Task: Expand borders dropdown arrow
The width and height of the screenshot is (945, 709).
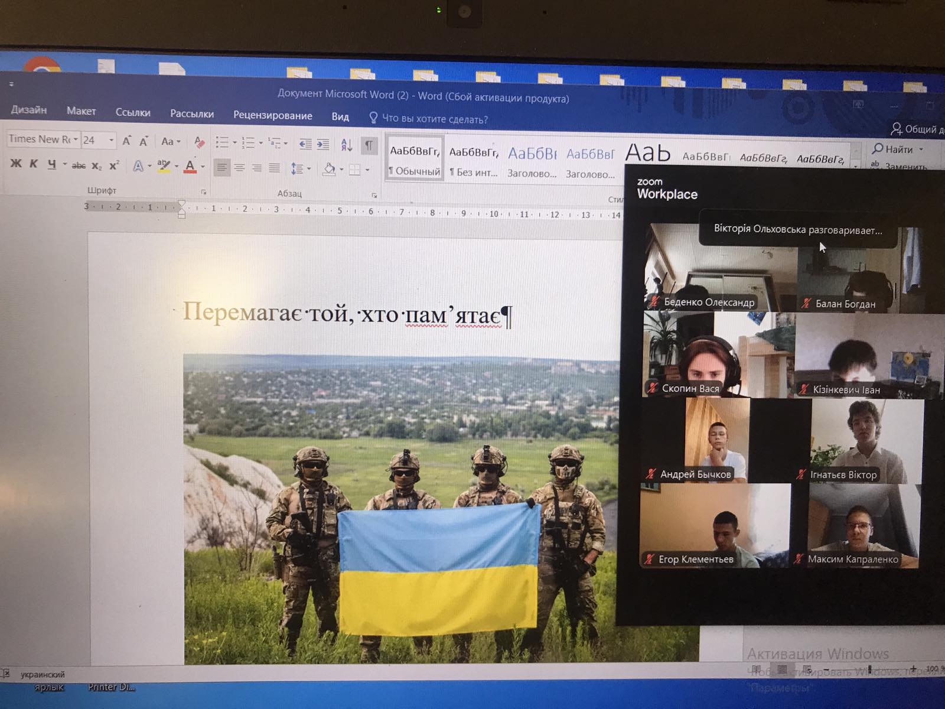Action: pyautogui.click(x=367, y=171)
